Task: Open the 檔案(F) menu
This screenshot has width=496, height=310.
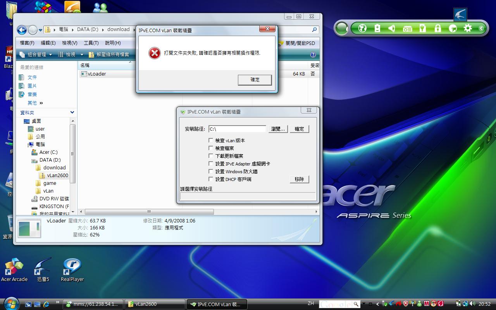Action: pos(27,43)
